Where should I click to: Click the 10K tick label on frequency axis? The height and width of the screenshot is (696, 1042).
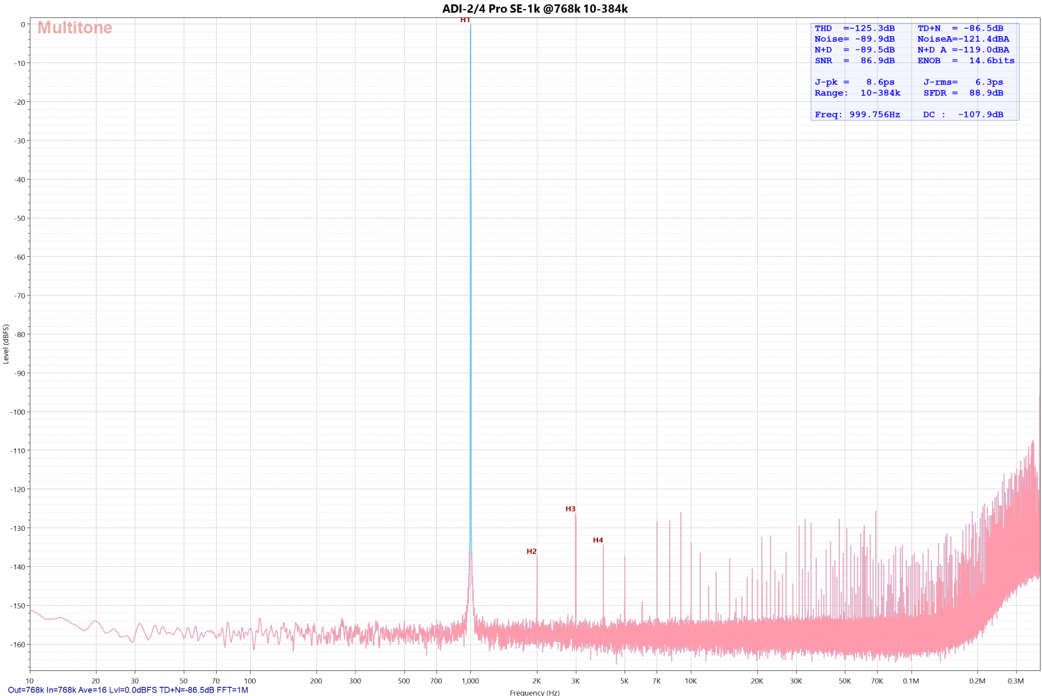point(690,681)
